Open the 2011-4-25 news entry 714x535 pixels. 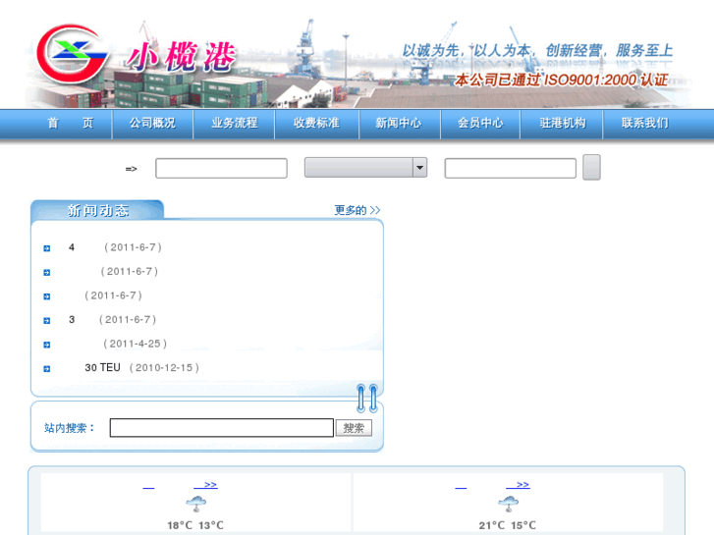[x=135, y=344]
